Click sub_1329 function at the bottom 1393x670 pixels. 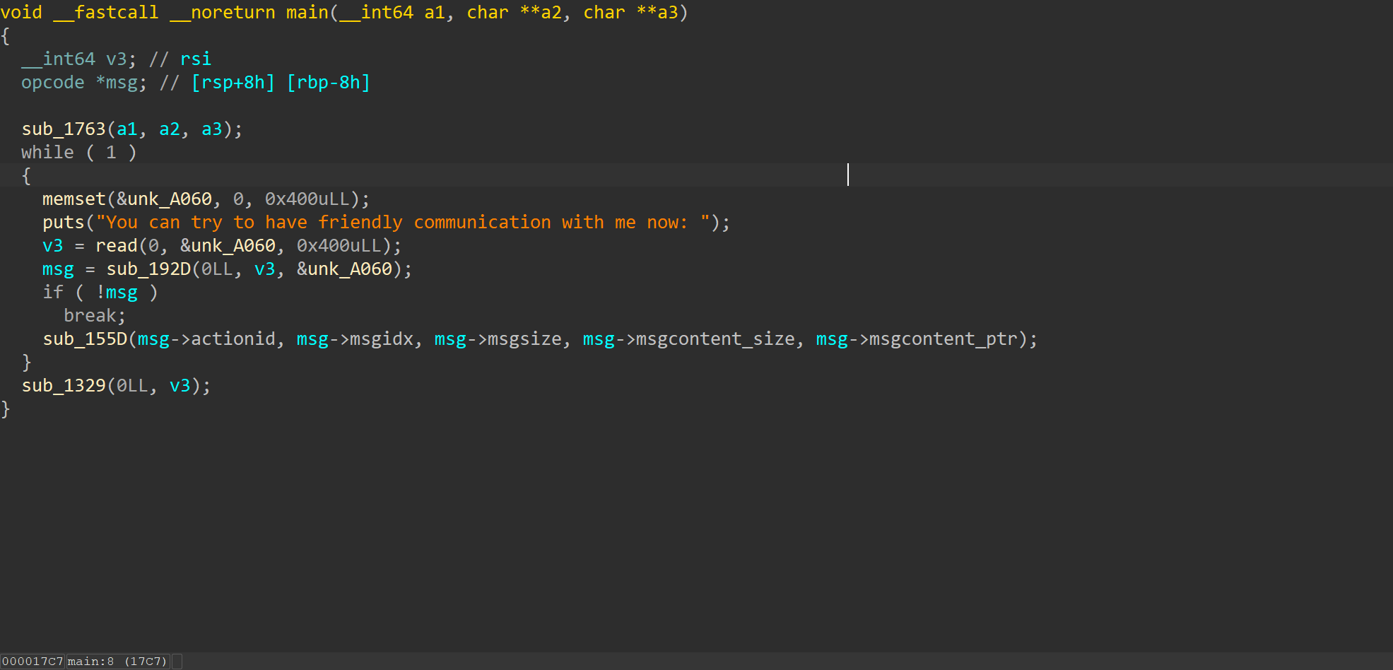click(x=64, y=386)
